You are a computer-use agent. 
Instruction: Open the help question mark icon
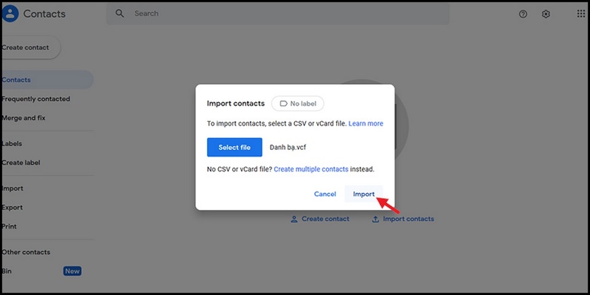(x=523, y=14)
